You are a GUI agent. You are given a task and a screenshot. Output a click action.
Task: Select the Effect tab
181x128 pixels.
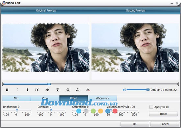(x=74, y=98)
